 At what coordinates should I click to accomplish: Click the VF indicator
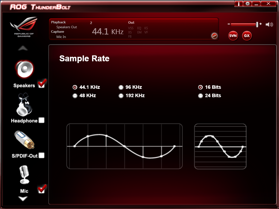pos(146,32)
